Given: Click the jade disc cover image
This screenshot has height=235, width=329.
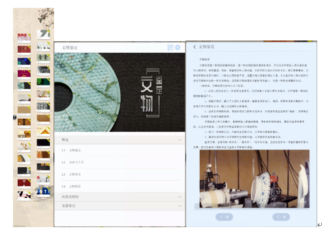Looking at the screenshot, I should point(119,92).
